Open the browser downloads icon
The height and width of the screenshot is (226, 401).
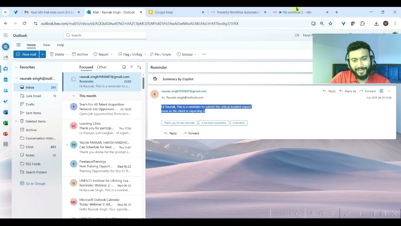(x=376, y=24)
